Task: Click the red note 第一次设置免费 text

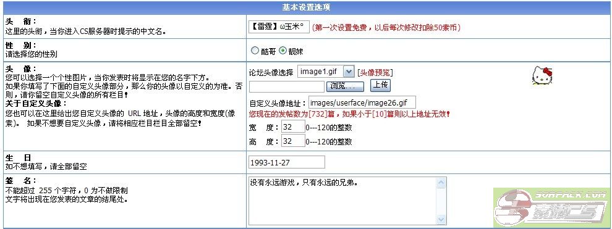Action: (386, 28)
